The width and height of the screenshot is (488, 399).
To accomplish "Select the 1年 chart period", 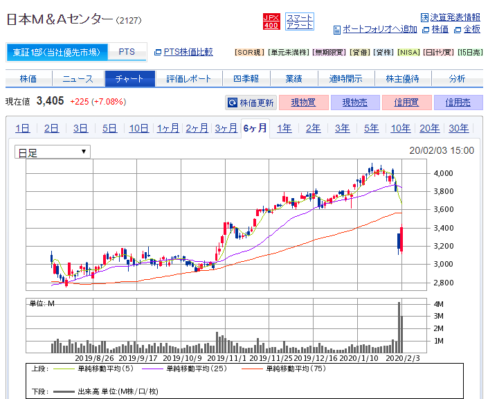I will (x=284, y=128).
